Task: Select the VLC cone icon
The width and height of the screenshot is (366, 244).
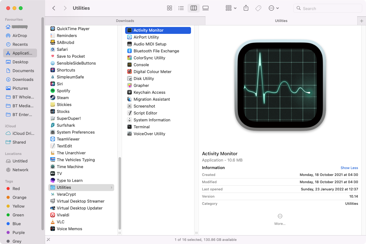Action: 53,222
